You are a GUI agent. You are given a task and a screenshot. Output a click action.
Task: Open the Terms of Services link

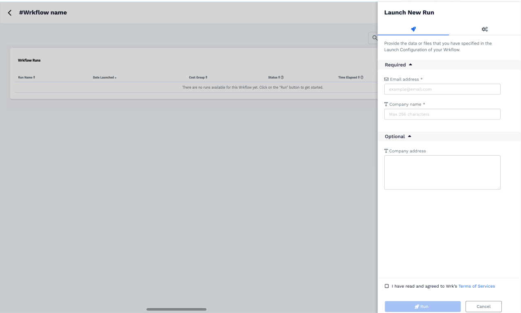click(477, 286)
